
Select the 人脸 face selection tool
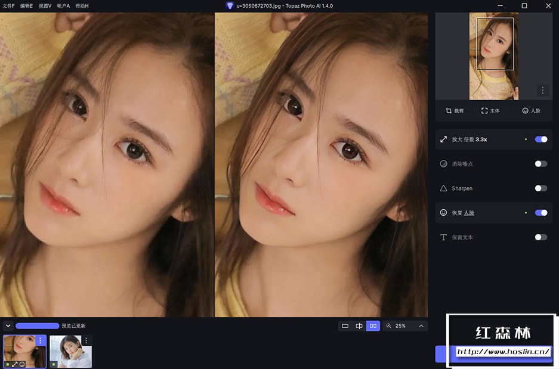click(531, 111)
